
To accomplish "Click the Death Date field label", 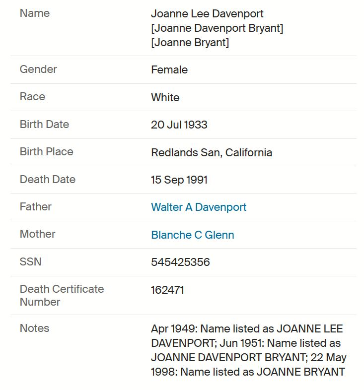I will pyautogui.click(x=48, y=179).
